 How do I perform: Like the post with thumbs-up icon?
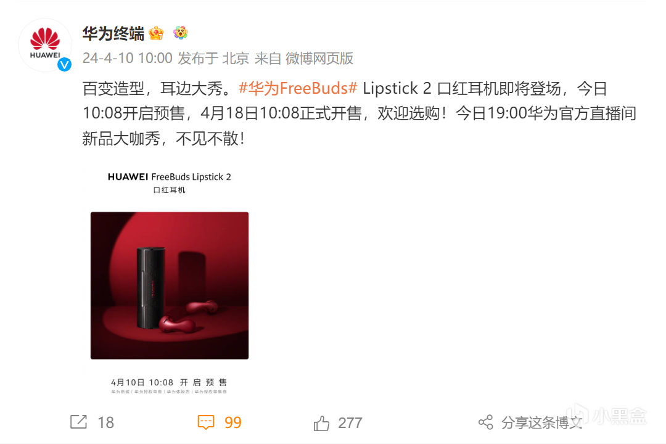point(321,423)
